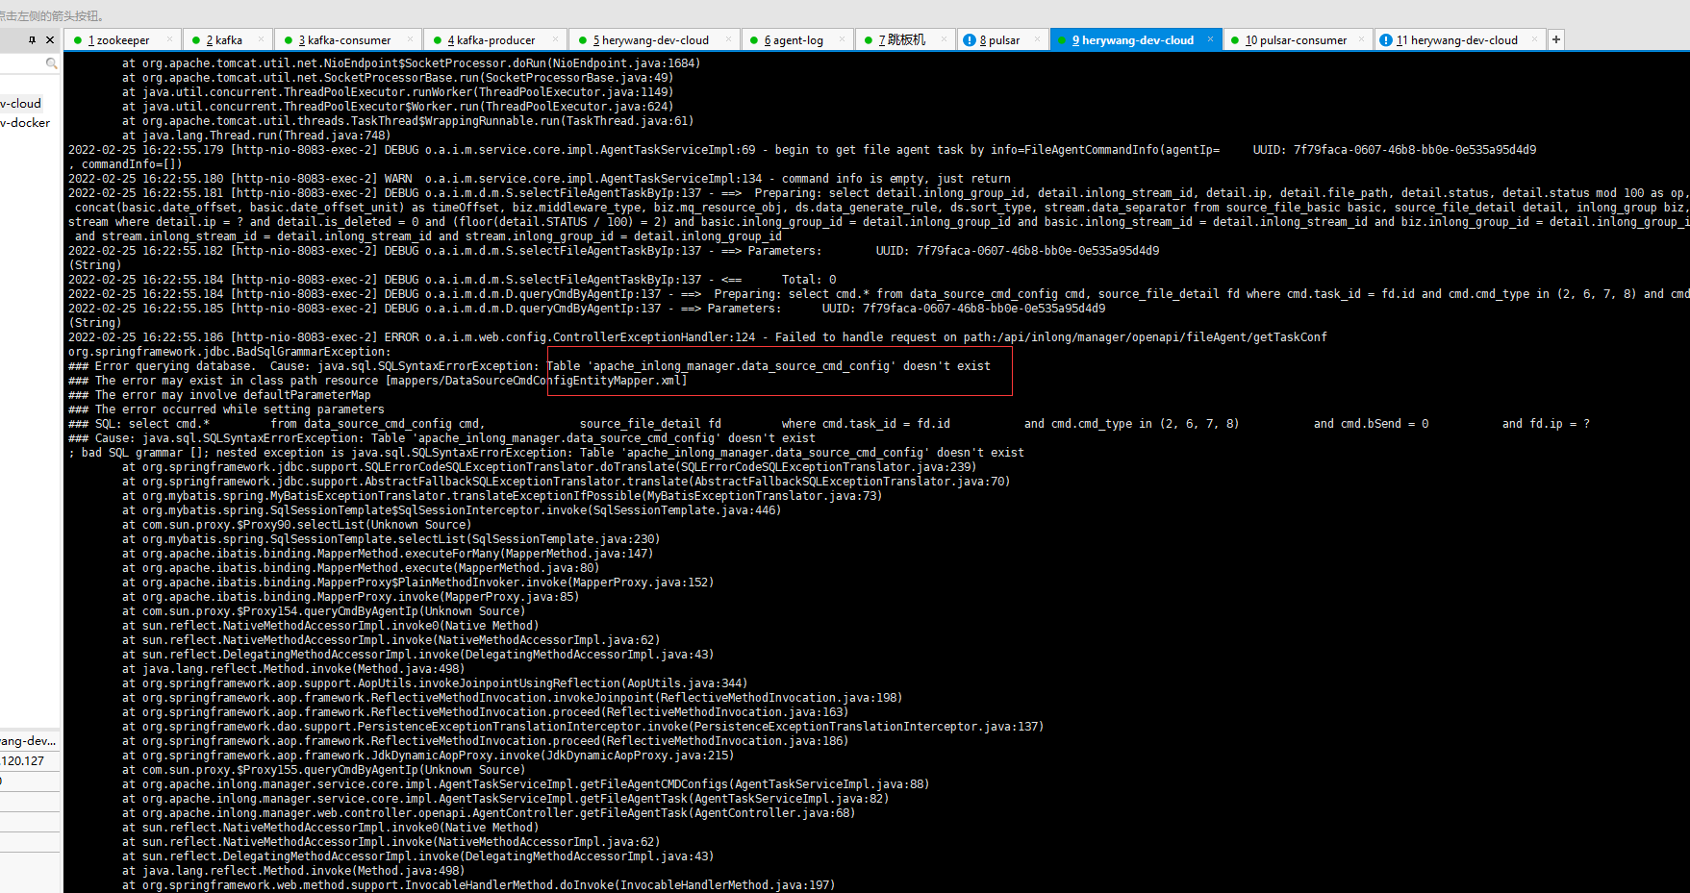
Task: Open the 7 跳板机 tab
Action: coord(905,40)
